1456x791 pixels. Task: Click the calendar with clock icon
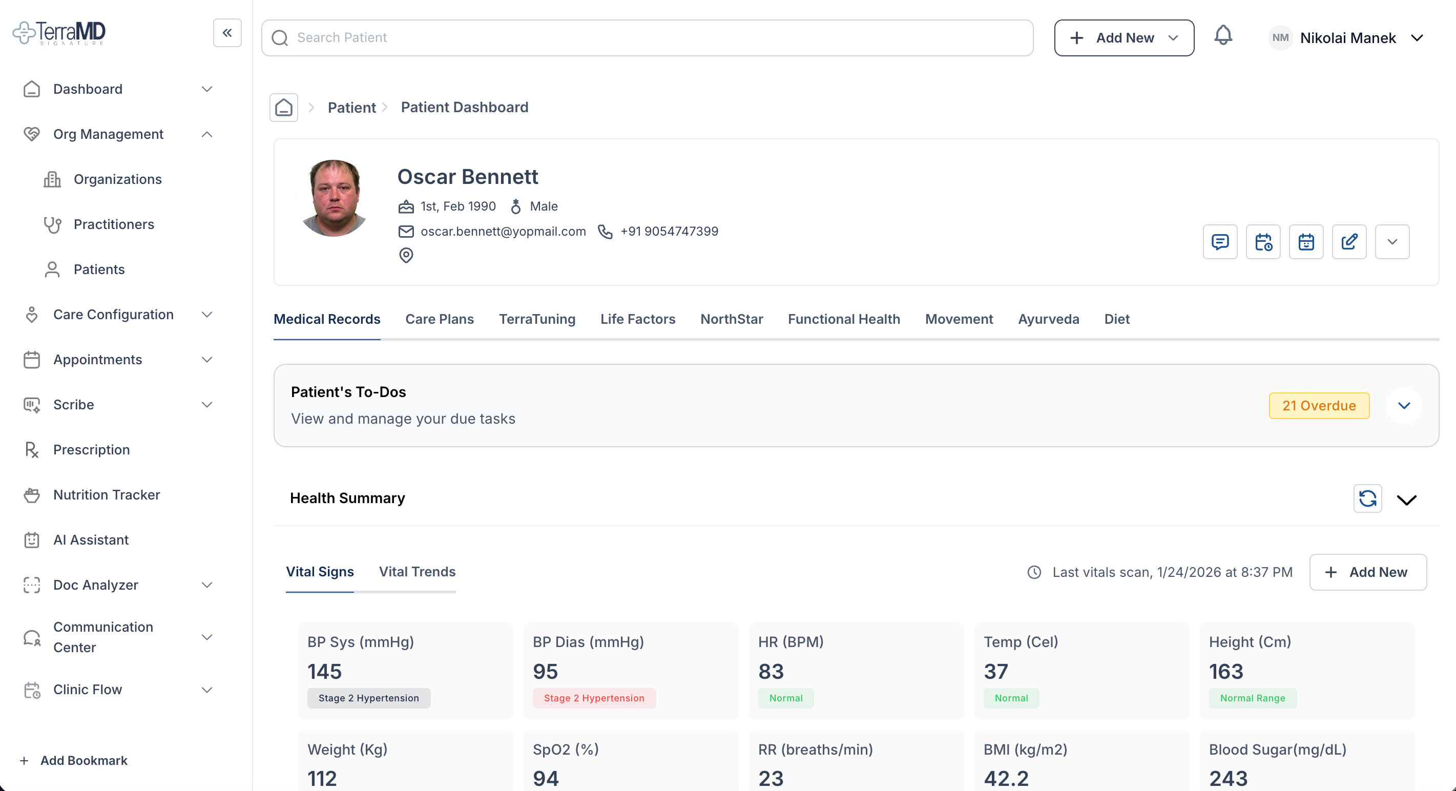point(1263,242)
